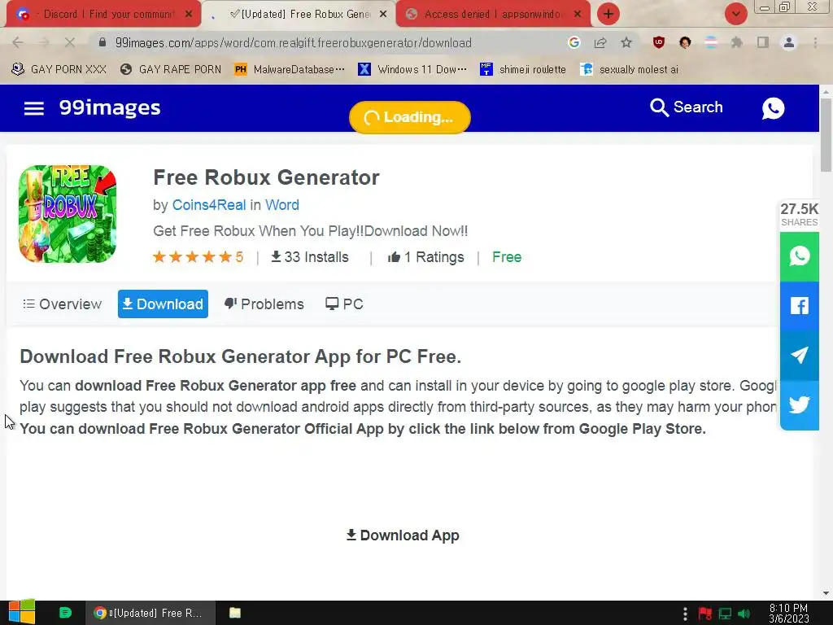Open the Chrome profile avatar

tap(788, 42)
